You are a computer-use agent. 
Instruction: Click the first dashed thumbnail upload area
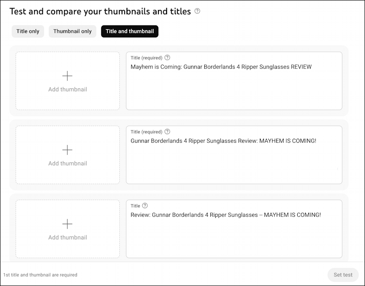click(x=67, y=81)
